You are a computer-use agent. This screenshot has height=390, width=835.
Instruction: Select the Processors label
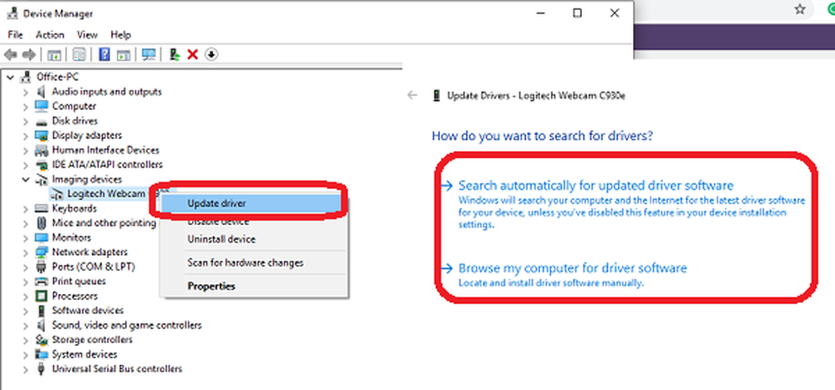[74, 296]
